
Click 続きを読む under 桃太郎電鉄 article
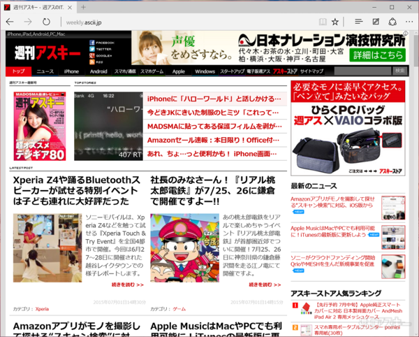(265, 285)
